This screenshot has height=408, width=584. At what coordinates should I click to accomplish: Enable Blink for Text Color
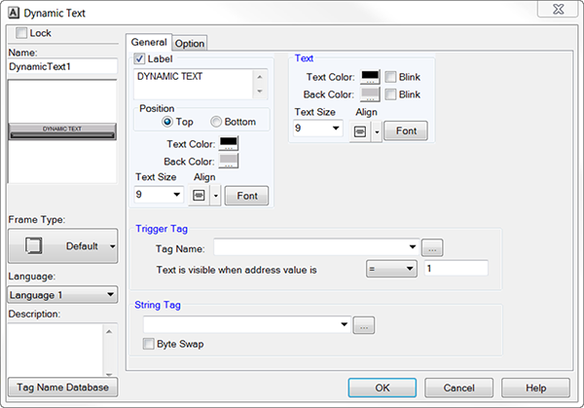390,77
